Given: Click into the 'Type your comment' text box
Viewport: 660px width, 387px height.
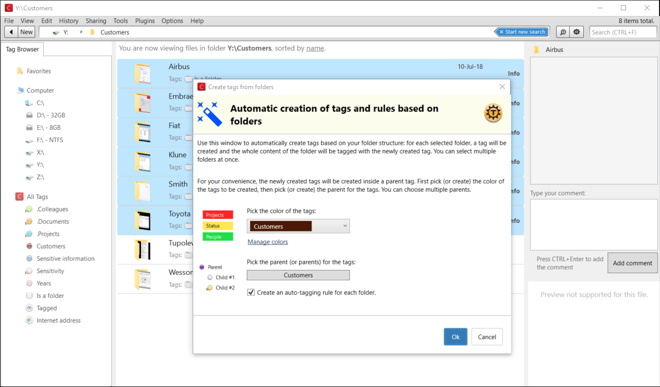Looking at the screenshot, I should pyautogui.click(x=594, y=224).
